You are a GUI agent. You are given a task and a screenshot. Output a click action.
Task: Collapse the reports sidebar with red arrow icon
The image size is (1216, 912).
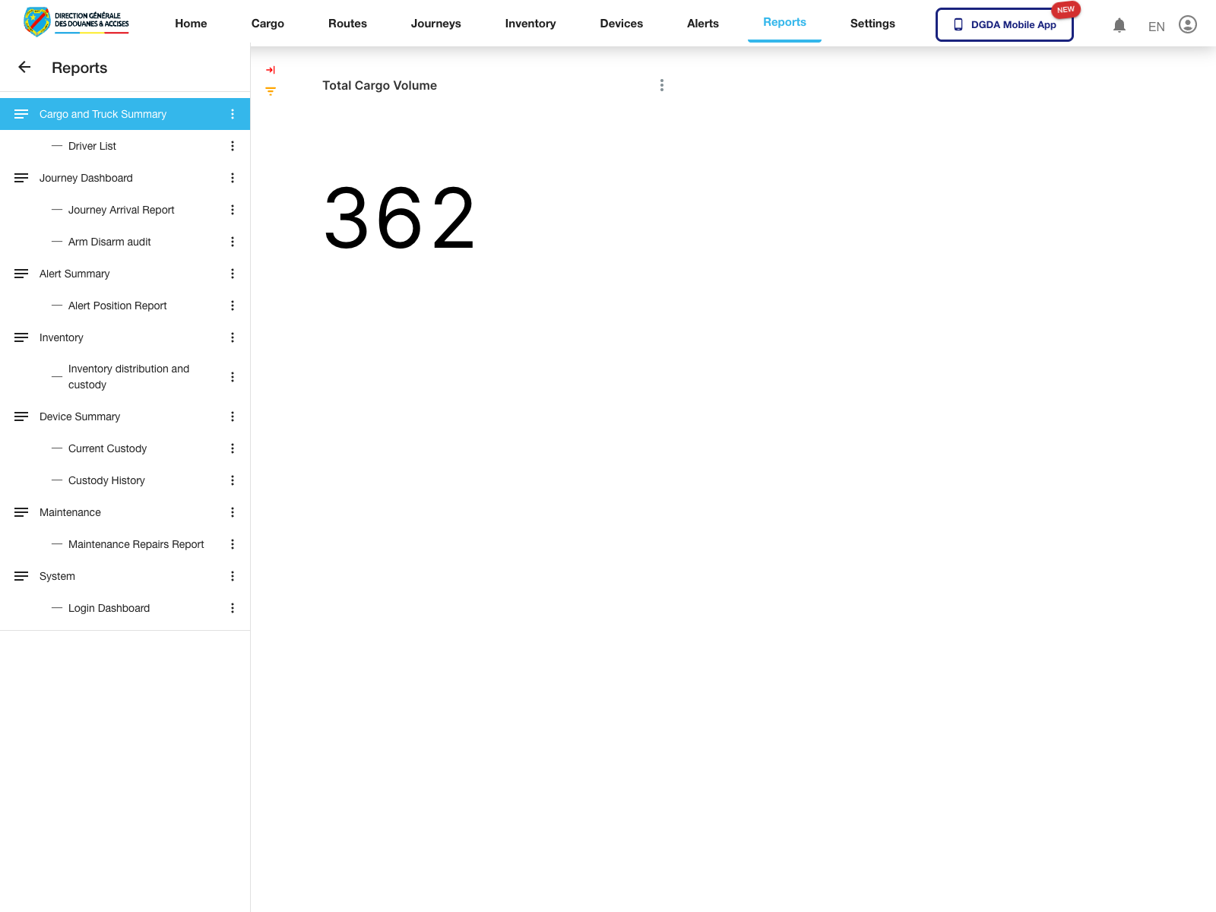pos(270,69)
